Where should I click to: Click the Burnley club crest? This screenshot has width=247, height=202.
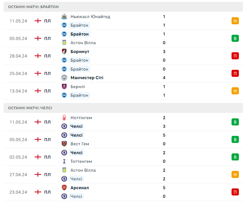pyautogui.click(x=64, y=86)
